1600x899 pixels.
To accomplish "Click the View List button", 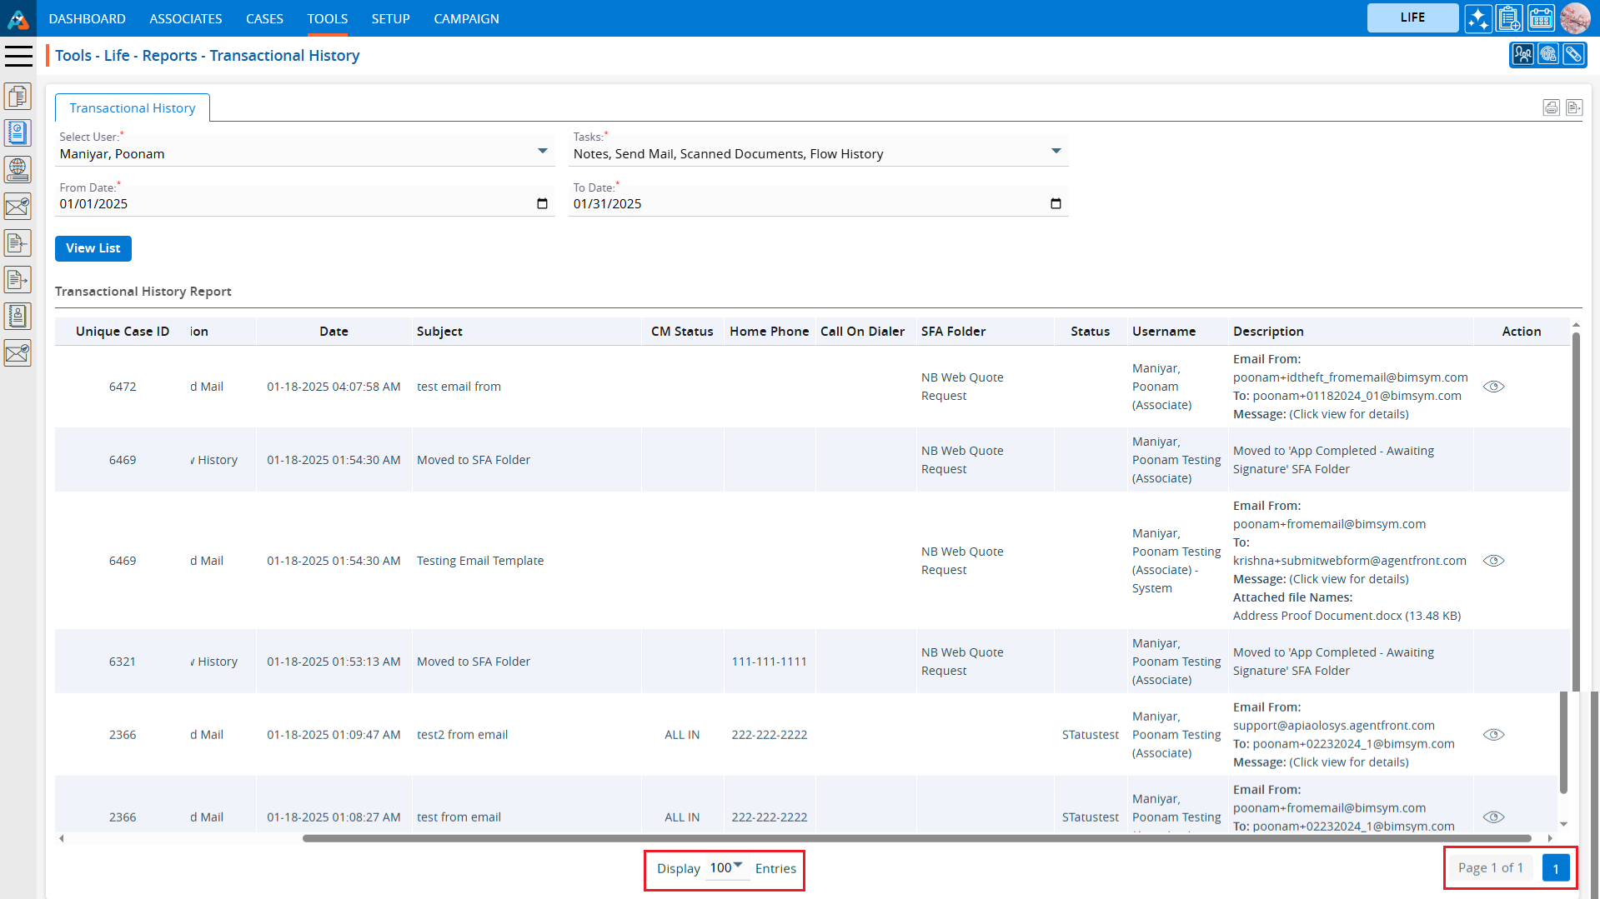I will pyautogui.click(x=93, y=248).
